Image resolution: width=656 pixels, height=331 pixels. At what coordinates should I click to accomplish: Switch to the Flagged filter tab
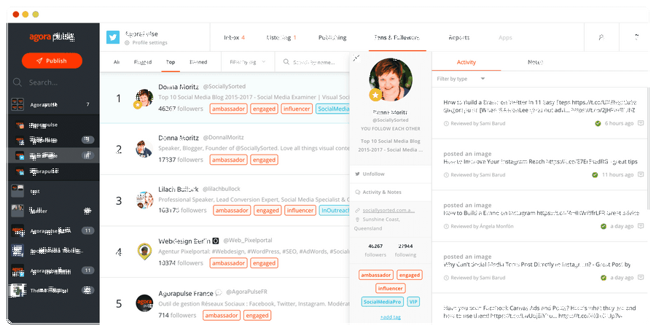(x=142, y=62)
